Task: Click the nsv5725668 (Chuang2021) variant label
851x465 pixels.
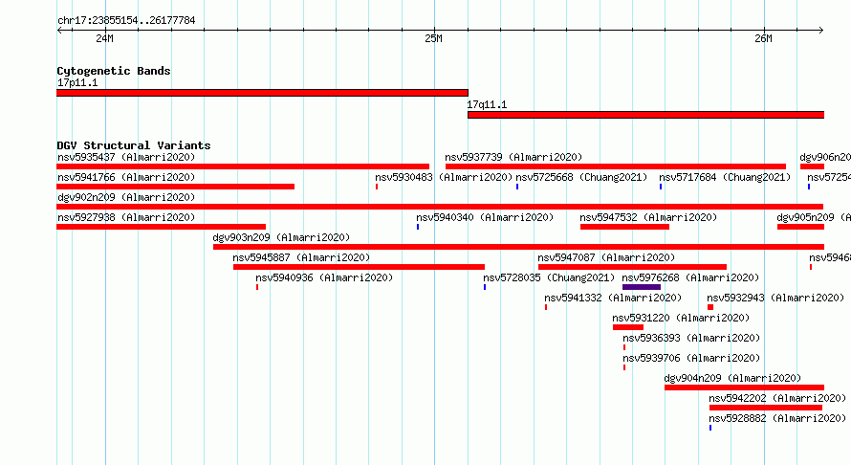Action: (x=581, y=177)
